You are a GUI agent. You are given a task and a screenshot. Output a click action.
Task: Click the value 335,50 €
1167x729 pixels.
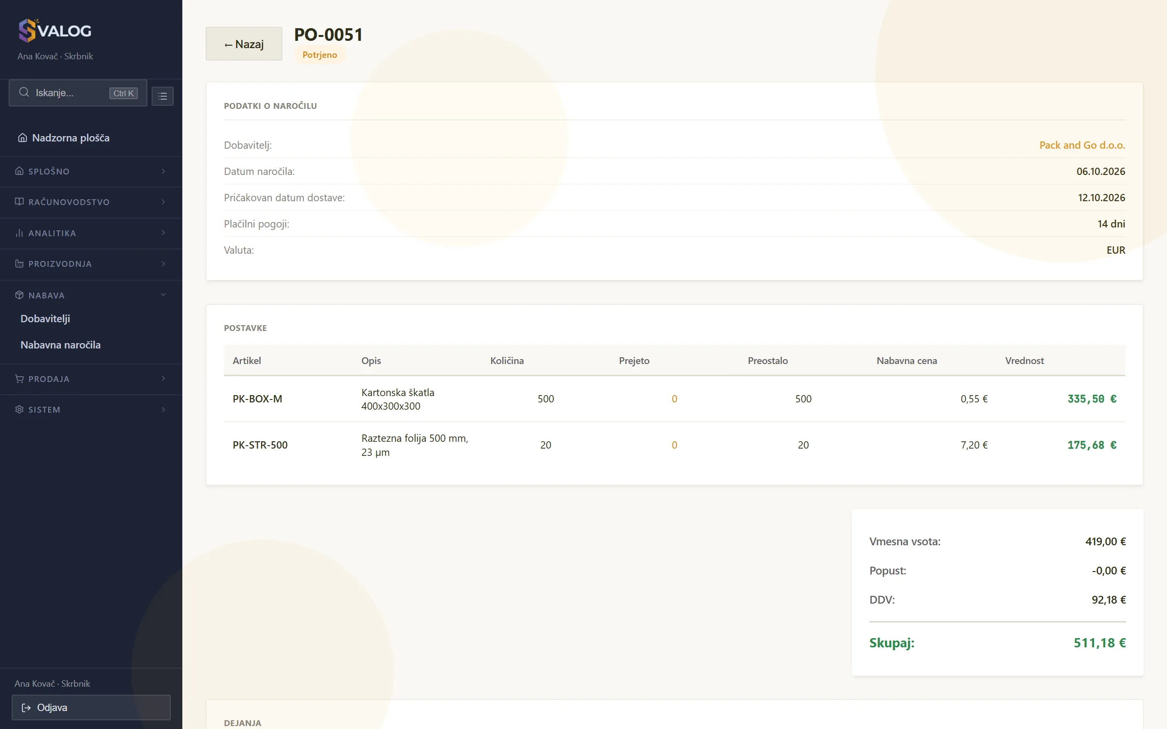pyautogui.click(x=1092, y=399)
